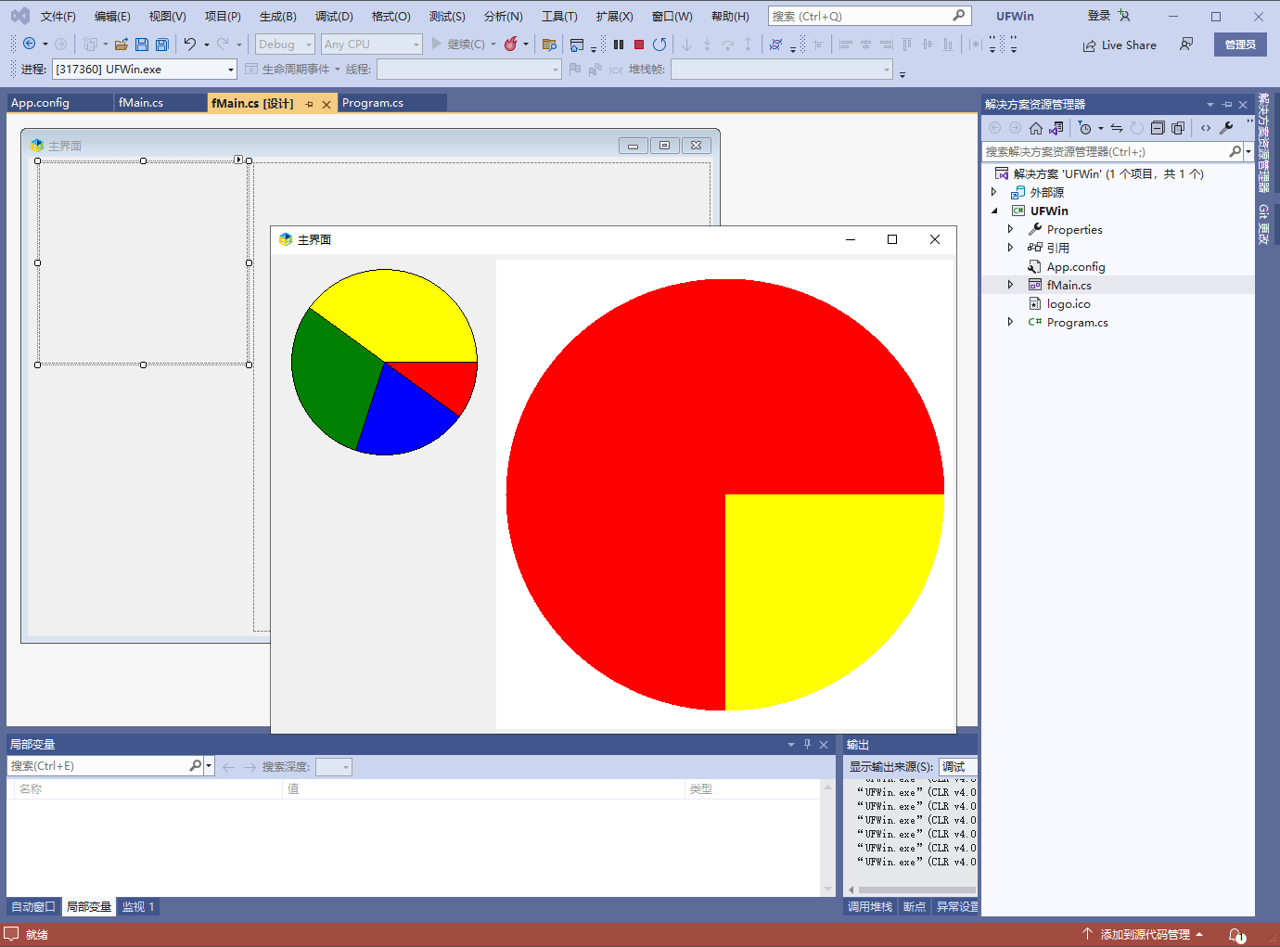Click the search magnifier in locals panel
Screen dimensions: 1280x947
(x=195, y=766)
